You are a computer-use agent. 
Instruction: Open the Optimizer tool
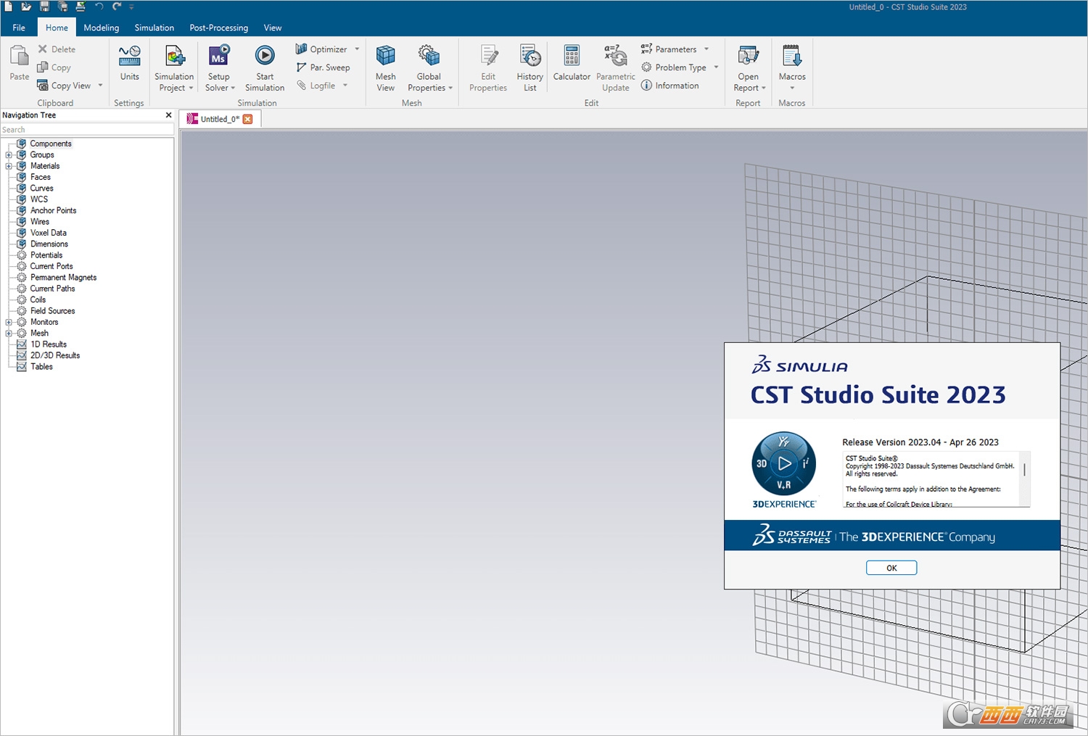(321, 49)
